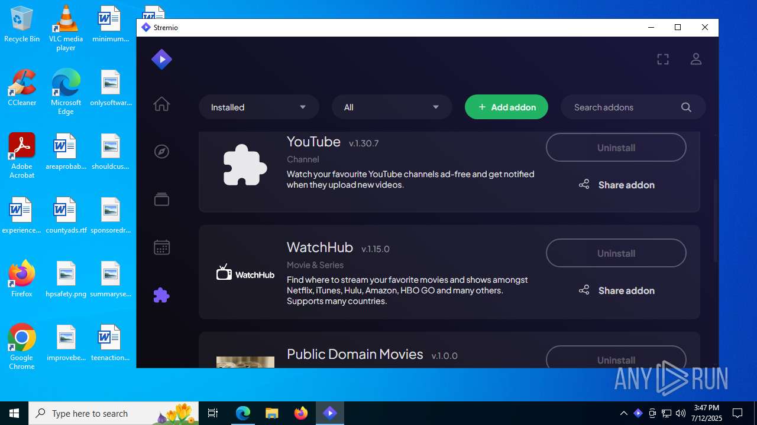Click the v.1.30.7 version label
The width and height of the screenshot is (757, 425).
pyautogui.click(x=364, y=143)
